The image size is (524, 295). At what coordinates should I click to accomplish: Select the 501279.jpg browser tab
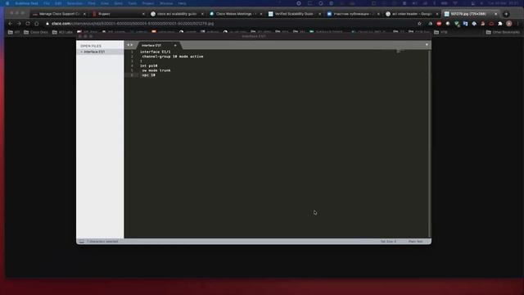point(471,14)
